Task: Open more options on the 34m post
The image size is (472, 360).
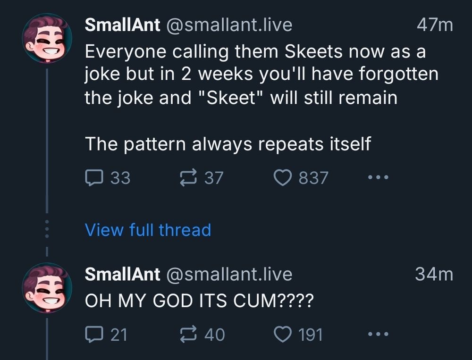Action: click(378, 335)
